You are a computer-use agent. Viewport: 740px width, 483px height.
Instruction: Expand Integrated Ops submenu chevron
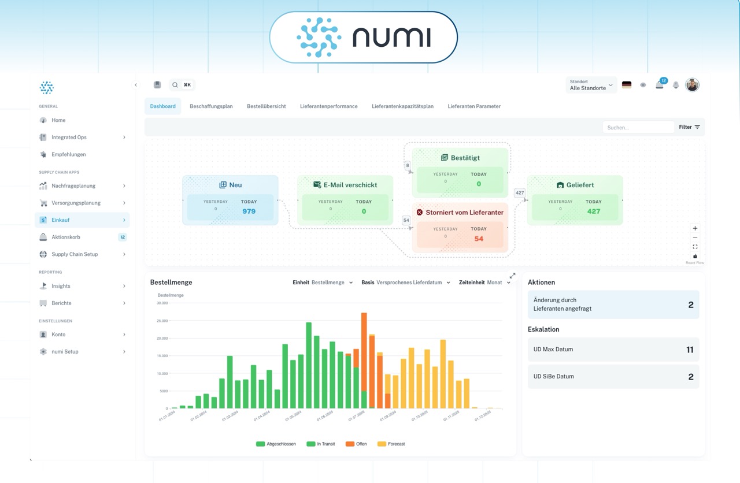(x=124, y=138)
